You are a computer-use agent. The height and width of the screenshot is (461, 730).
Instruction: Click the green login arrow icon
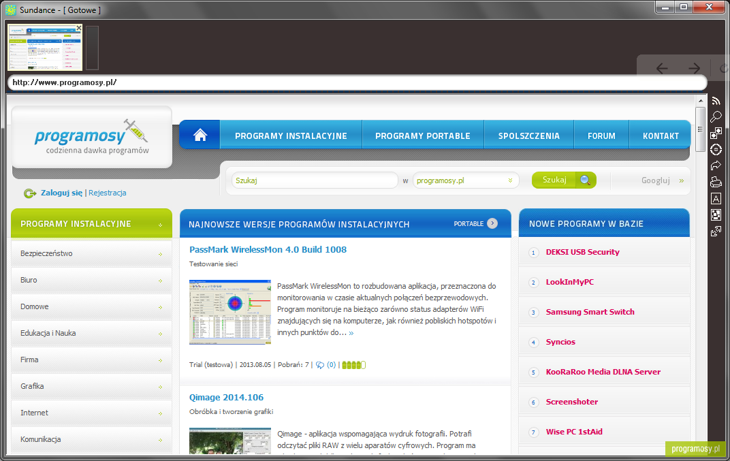[x=30, y=193]
